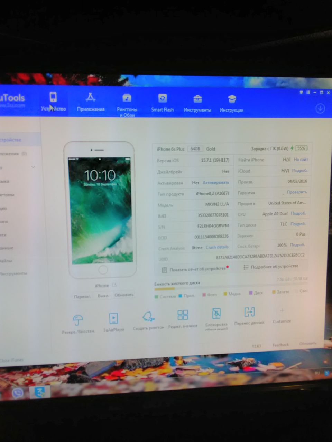Screen dimensions: 332x442
Task: Open the Crash details link
Action: click(x=217, y=247)
